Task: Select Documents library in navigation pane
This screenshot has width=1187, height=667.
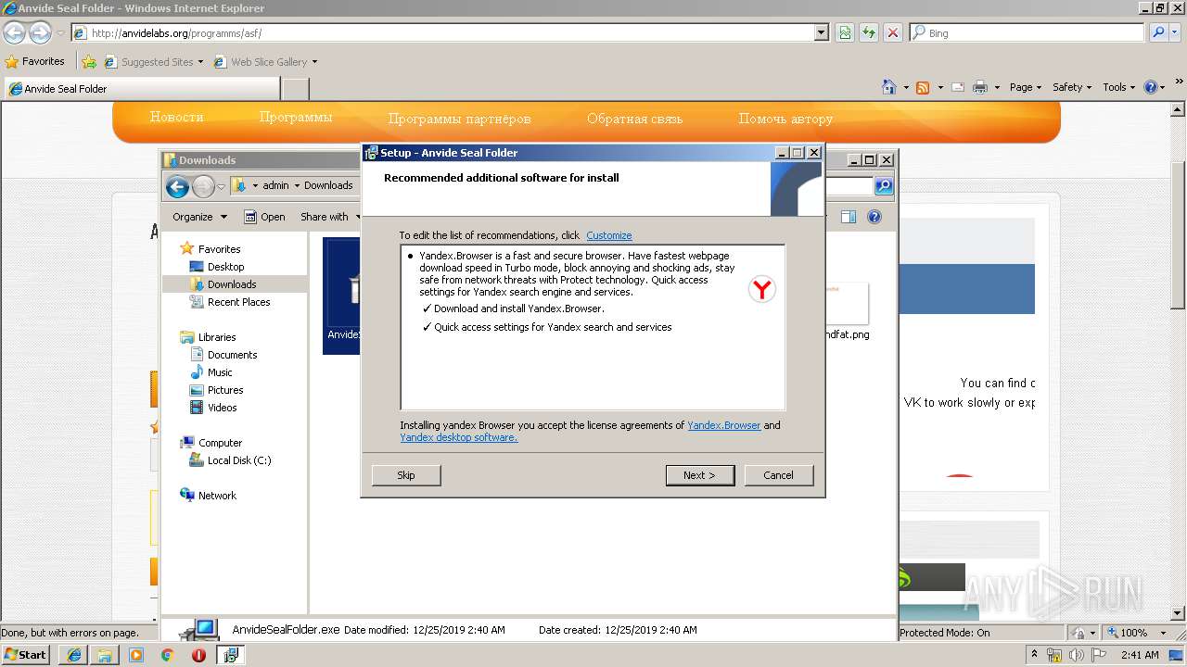Action: (232, 355)
